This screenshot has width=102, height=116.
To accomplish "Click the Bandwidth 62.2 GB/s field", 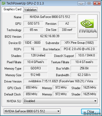I will click(84, 75).
